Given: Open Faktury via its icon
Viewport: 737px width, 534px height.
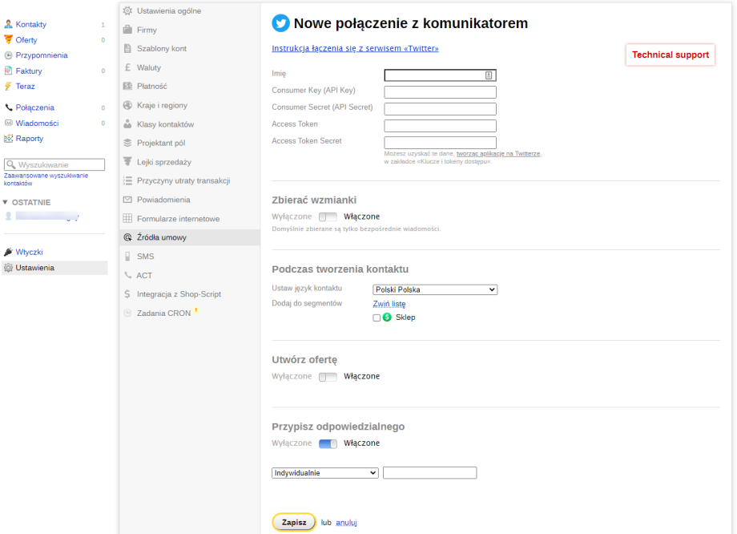Looking at the screenshot, I should (x=9, y=71).
